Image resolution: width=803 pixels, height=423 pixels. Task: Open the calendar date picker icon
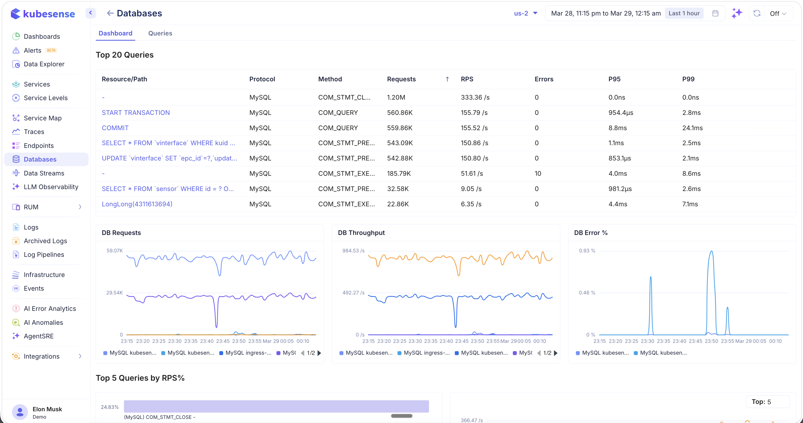tap(716, 13)
